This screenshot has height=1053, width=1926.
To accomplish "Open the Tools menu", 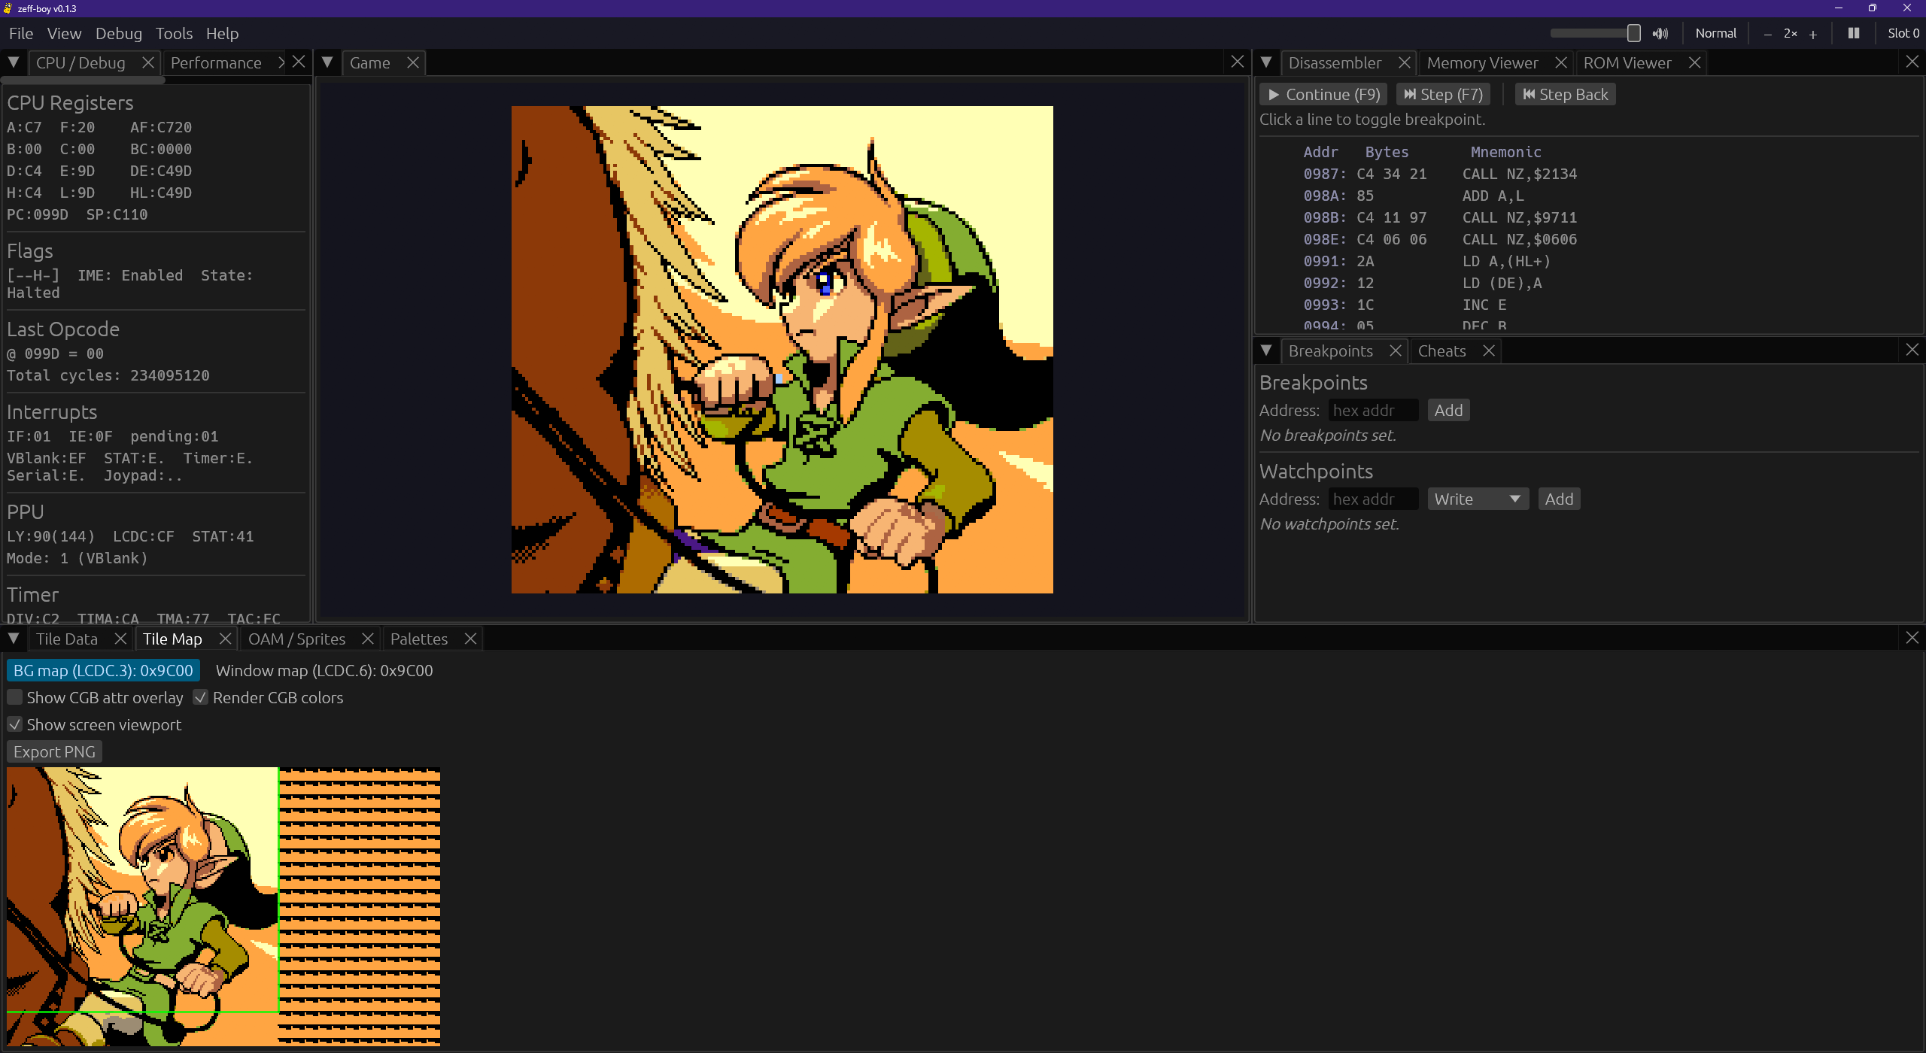I will tap(174, 33).
